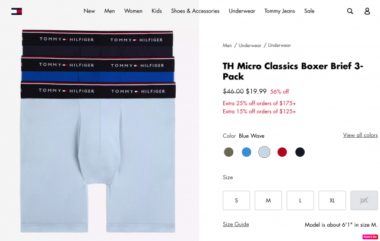
Task: Choose the bright blue color swatch
Action: tap(246, 152)
